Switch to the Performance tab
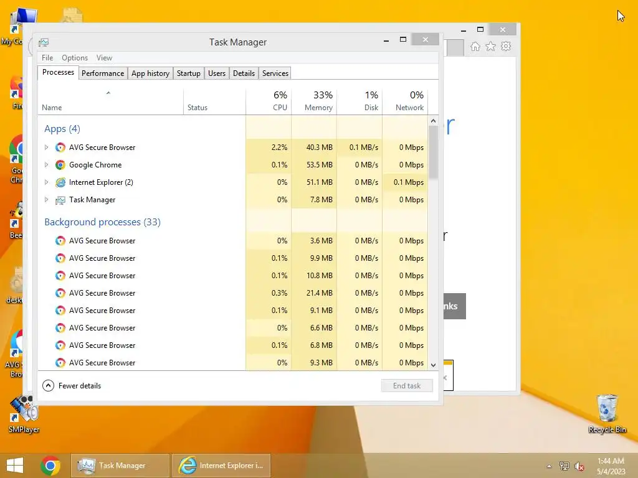Screen dimensions: 638x478 click(x=103, y=73)
